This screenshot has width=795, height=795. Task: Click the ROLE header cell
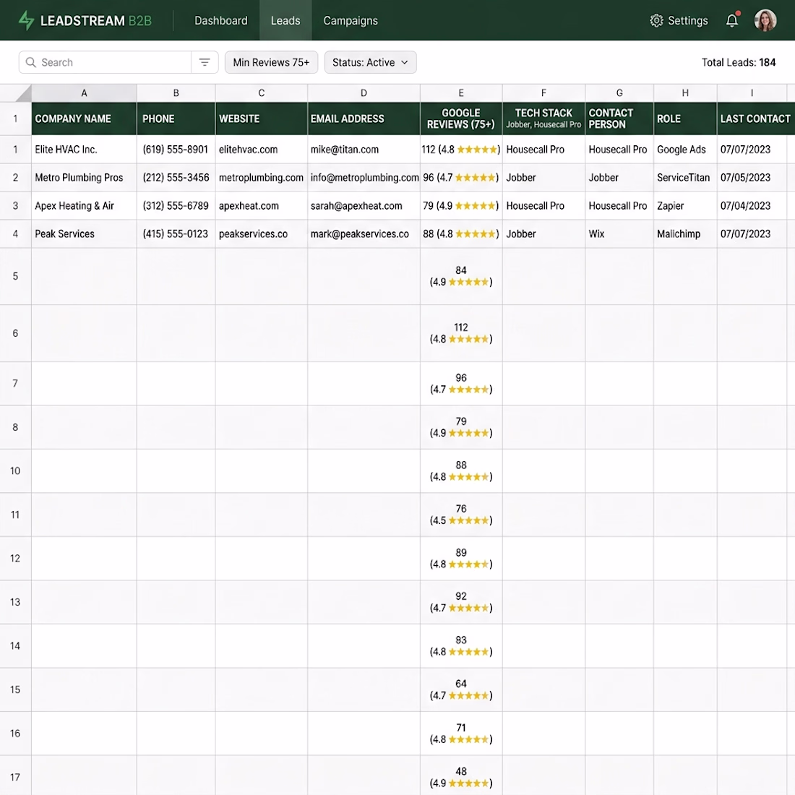pyautogui.click(x=685, y=119)
